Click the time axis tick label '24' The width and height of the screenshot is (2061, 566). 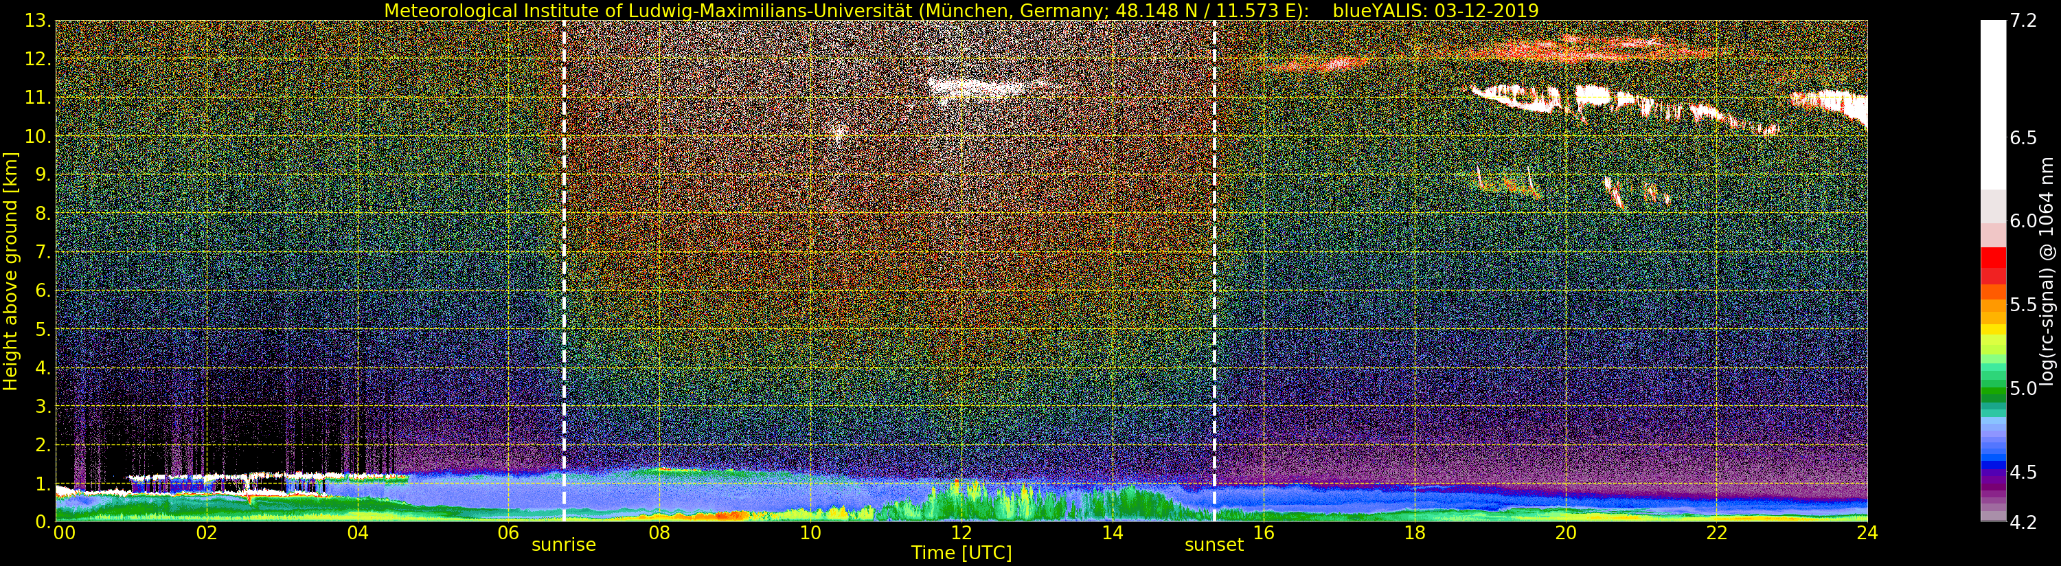coord(1867,533)
